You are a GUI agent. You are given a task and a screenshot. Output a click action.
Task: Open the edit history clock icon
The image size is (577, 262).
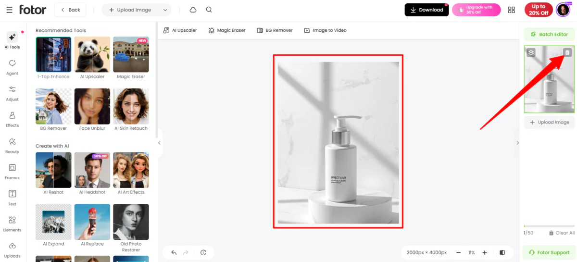[203, 252]
